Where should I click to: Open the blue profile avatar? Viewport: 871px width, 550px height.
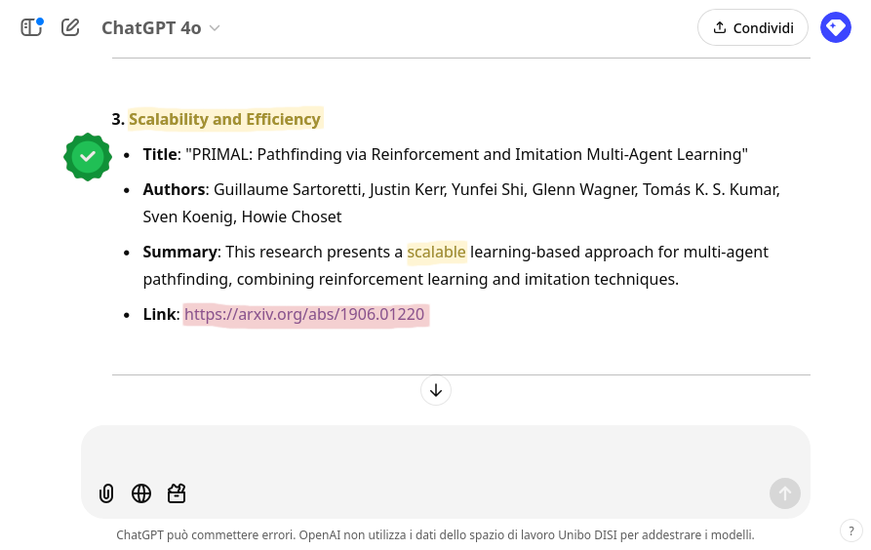tap(836, 27)
